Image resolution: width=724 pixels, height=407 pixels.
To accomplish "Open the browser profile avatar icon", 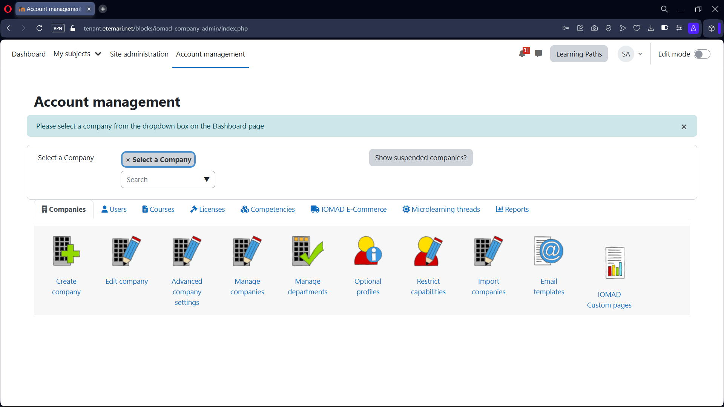I will coord(693,28).
